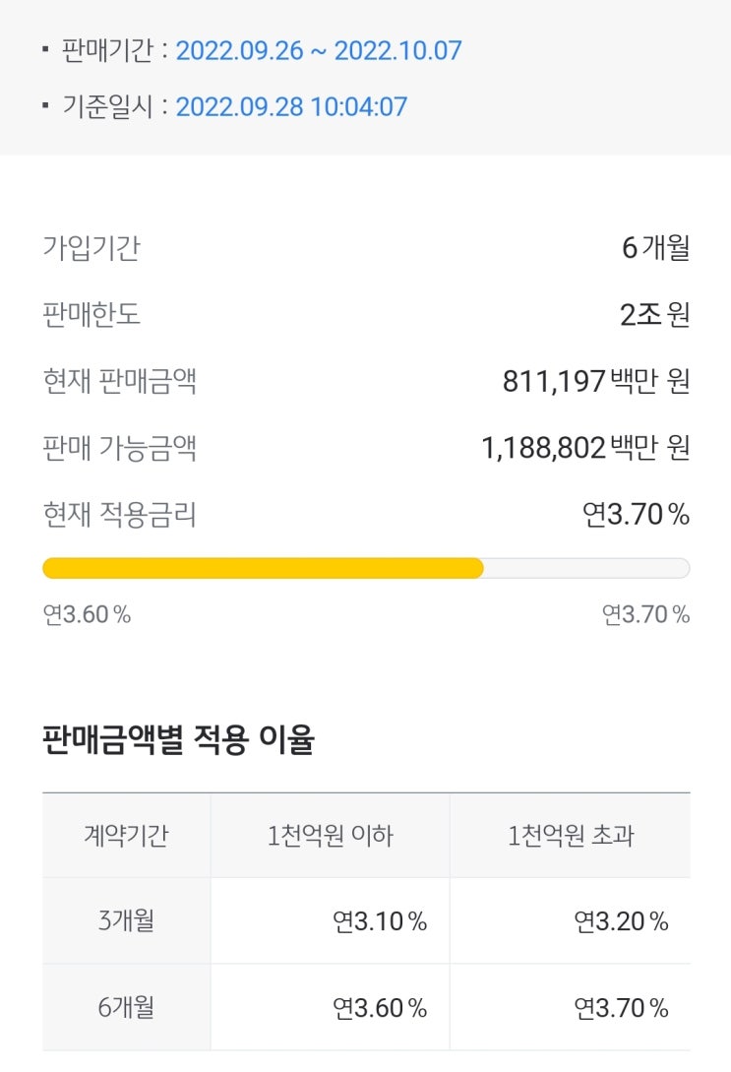Click the 판매금액별 적용 이율 heading

[x=178, y=740]
